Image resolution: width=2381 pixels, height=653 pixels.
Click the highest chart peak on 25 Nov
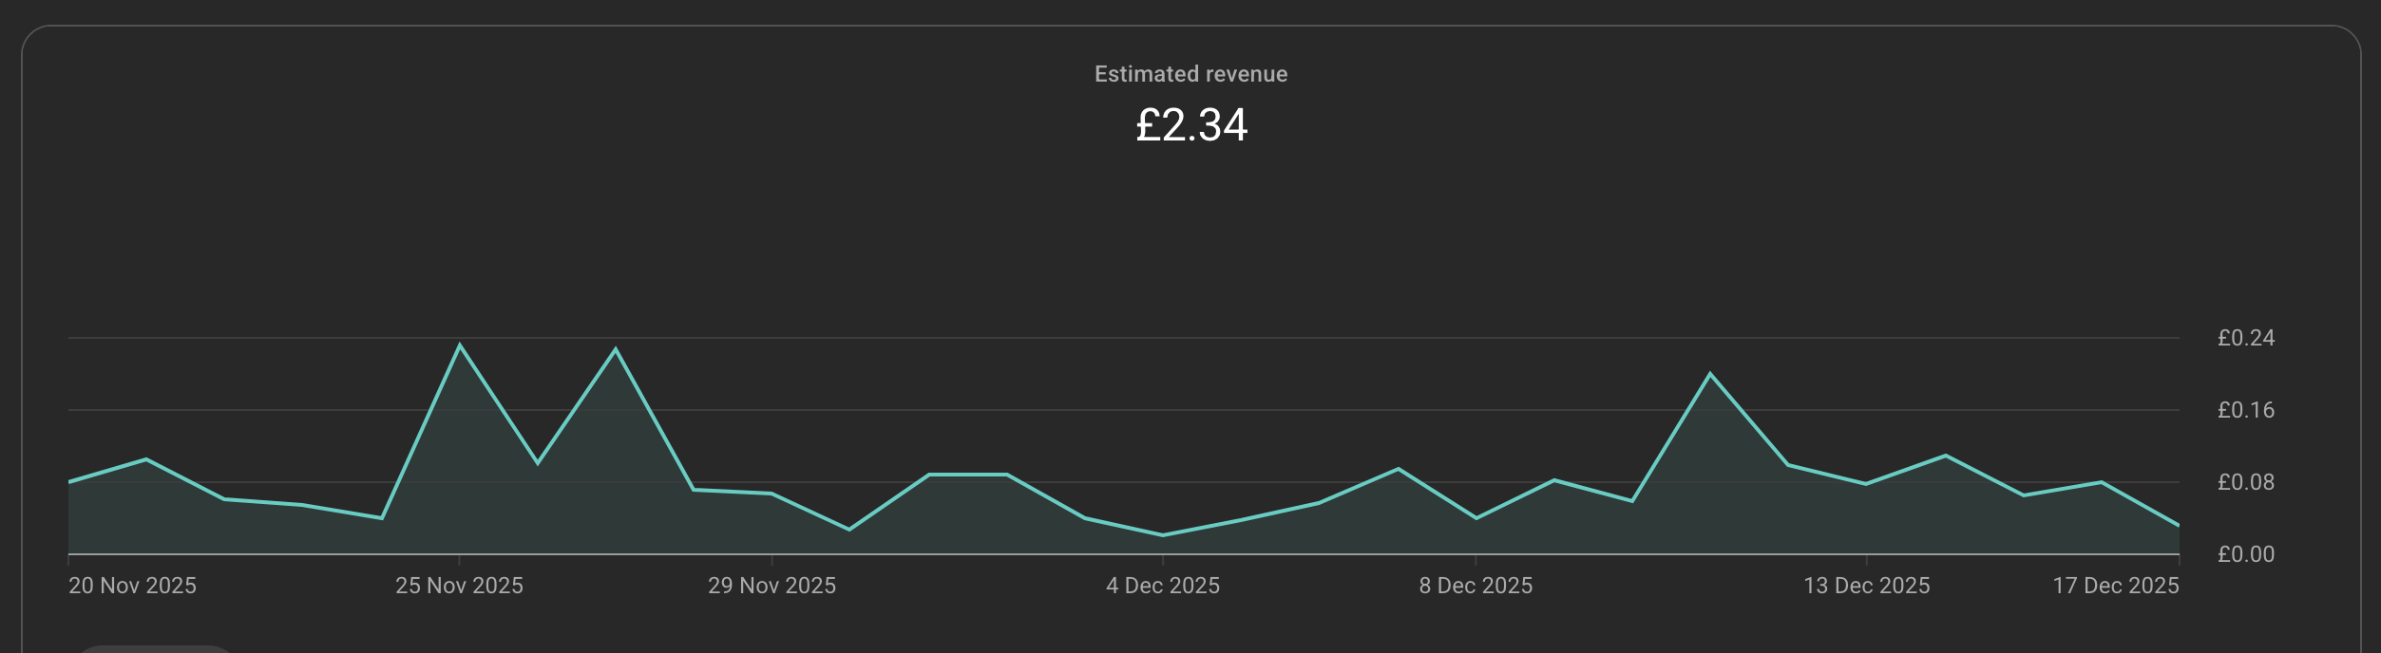click(x=460, y=345)
